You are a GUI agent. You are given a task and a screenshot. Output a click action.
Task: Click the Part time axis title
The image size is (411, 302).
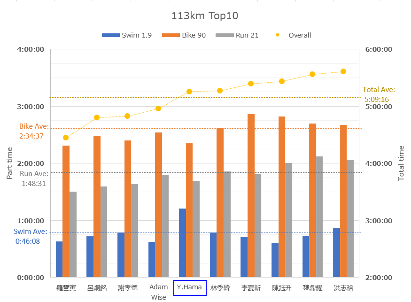10,163
